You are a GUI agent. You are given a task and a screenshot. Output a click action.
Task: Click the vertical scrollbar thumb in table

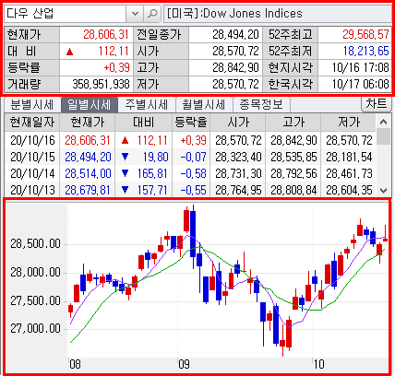(383, 136)
